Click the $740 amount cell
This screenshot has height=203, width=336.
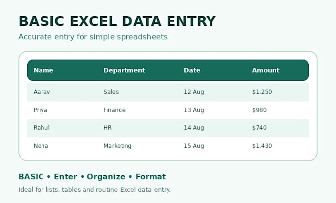click(x=259, y=128)
